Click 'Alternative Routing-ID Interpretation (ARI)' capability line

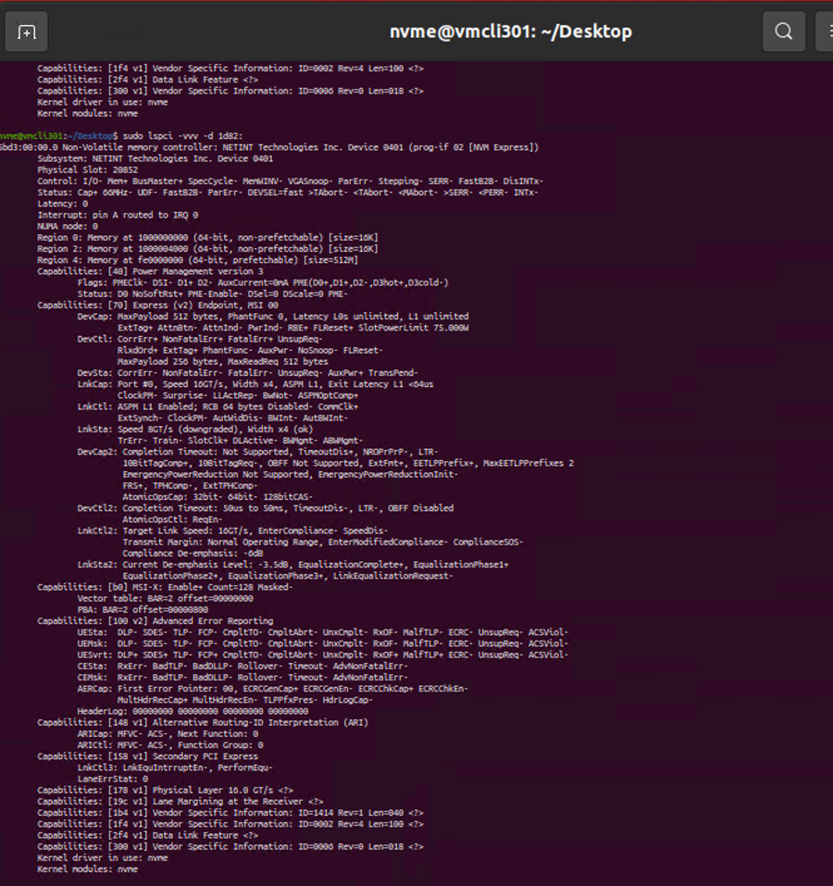203,724
